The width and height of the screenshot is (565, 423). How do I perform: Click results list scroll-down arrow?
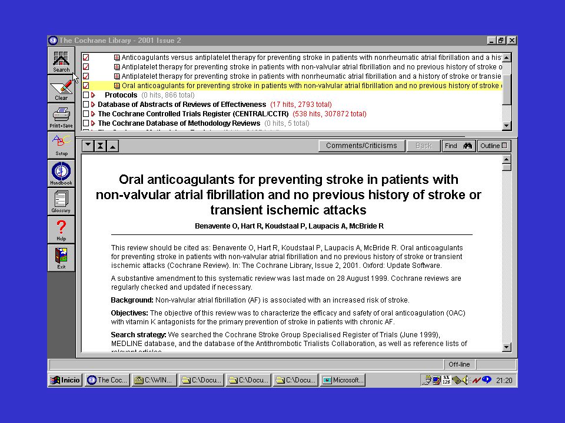click(x=507, y=126)
